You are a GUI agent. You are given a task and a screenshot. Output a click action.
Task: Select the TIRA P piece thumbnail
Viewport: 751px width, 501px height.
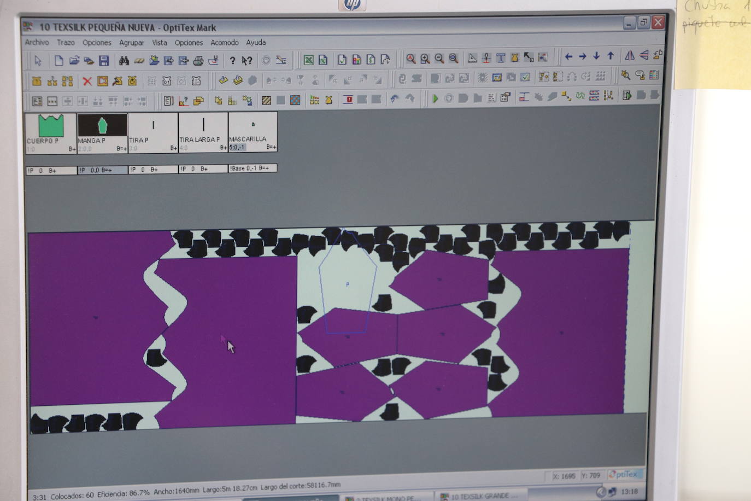click(153, 132)
